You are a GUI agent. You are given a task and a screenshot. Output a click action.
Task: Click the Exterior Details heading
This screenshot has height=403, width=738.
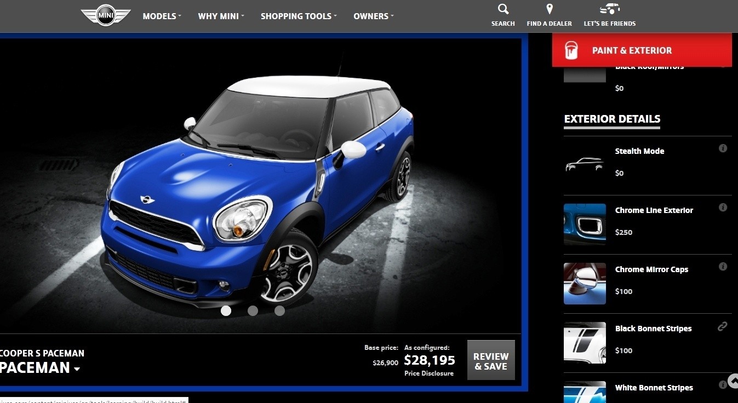[612, 119]
